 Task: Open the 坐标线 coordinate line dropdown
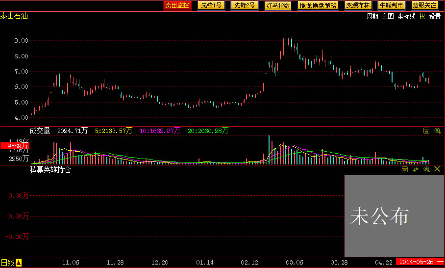click(x=406, y=16)
